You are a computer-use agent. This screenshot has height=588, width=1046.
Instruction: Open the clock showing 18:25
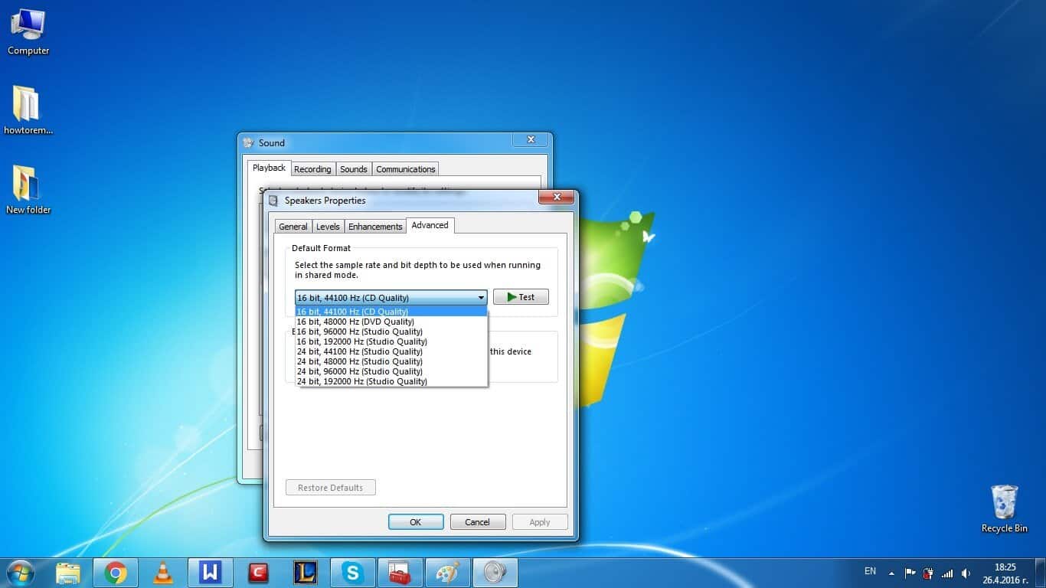(1005, 573)
